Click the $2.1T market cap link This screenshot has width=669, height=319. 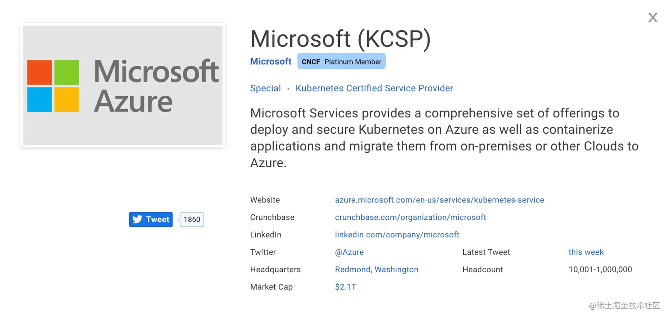click(x=346, y=287)
